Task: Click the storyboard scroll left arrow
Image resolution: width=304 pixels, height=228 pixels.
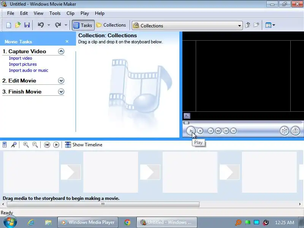Action: click(3, 204)
